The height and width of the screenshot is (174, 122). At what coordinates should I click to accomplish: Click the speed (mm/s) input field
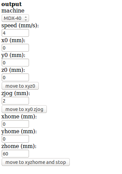[x=15, y=33]
